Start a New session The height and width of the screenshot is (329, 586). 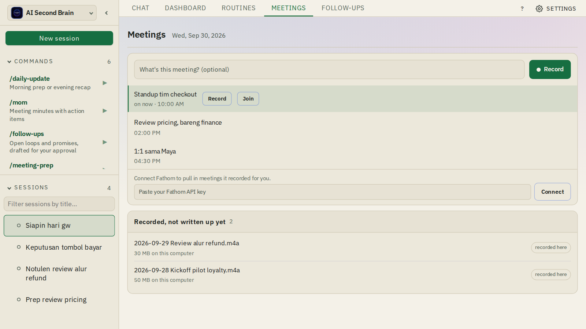click(59, 38)
